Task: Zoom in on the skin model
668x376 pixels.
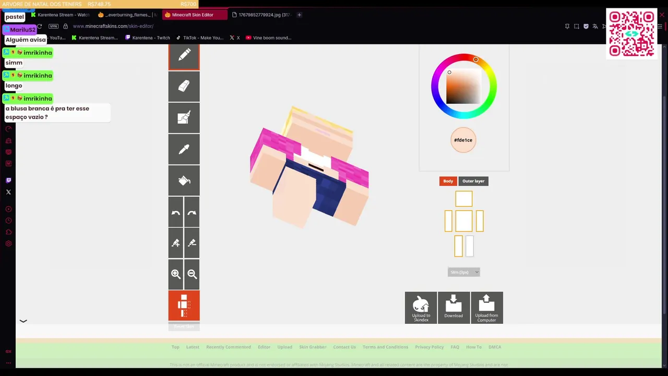Action: point(176,274)
